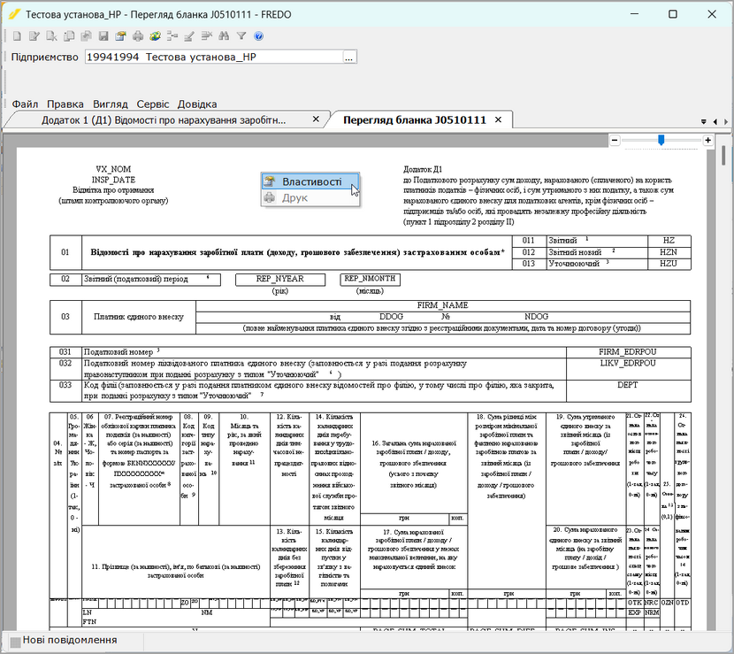Screen dimensions: 734x654
Task: Click the funnel filter icon
Action: tap(241, 36)
